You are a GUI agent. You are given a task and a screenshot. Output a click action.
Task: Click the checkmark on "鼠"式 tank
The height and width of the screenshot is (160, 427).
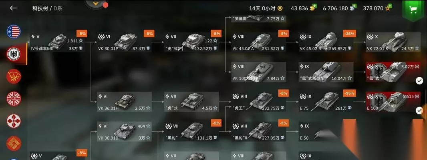coord(419,80)
